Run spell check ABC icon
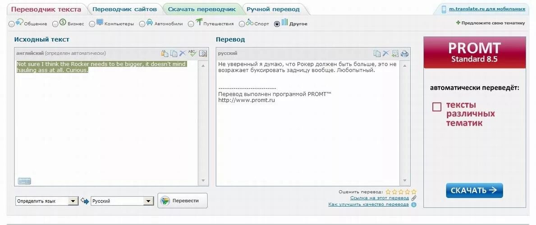This screenshot has width=536, height=225. click(192, 53)
